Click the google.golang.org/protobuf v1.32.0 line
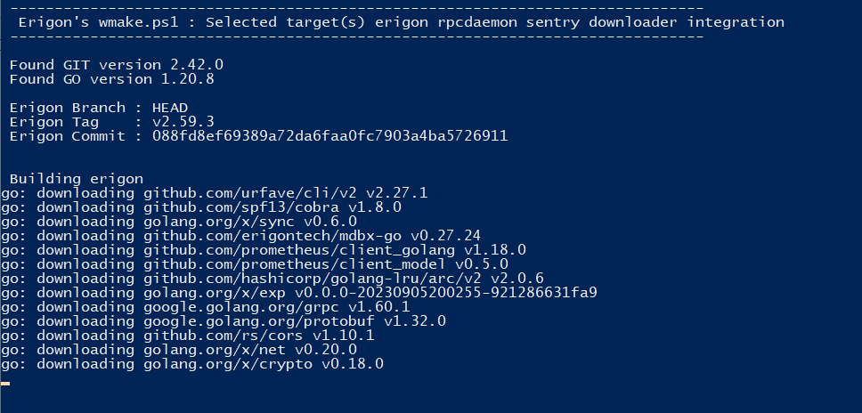Screen dimensions: 862x413 tap(223, 320)
